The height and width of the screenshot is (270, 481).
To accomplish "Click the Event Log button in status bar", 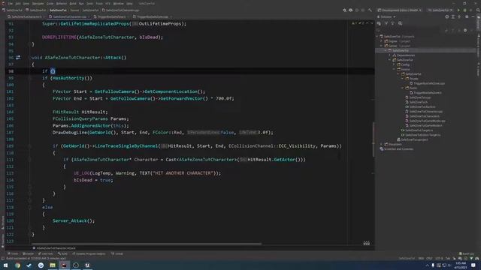I will pyautogui.click(x=467, y=253).
